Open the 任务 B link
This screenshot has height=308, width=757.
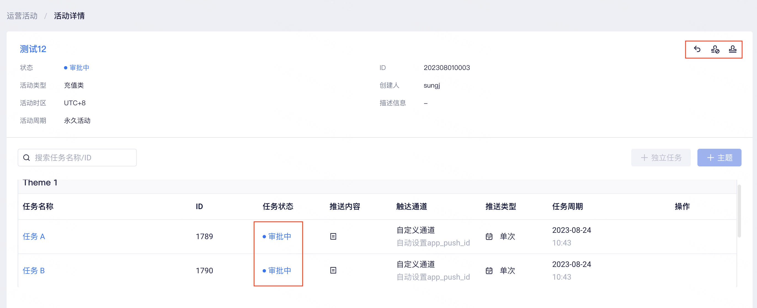click(x=34, y=271)
